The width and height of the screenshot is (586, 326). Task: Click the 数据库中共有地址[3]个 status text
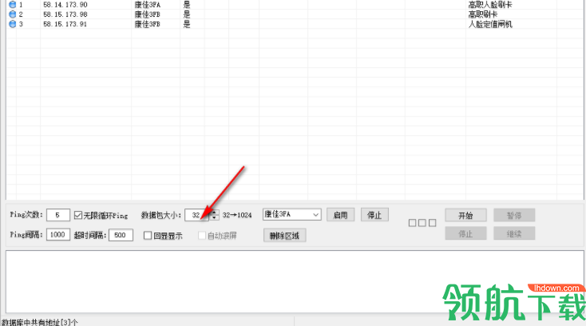tap(40, 322)
